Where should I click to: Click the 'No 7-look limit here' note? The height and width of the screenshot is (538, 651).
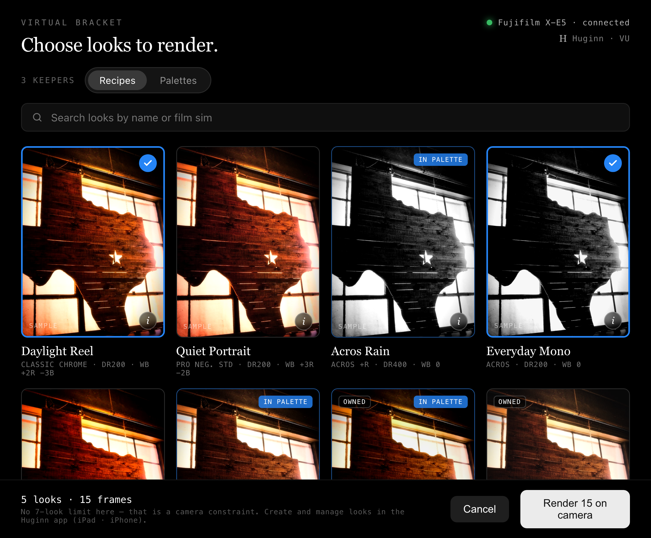(x=213, y=516)
